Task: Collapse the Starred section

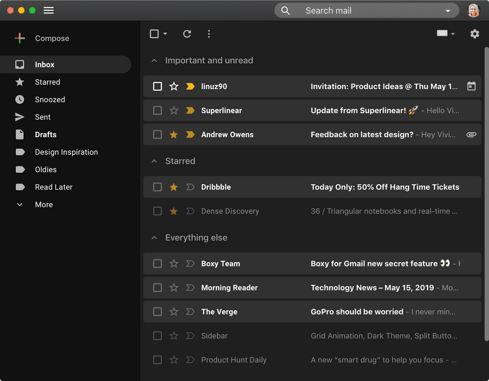Action: coord(154,161)
